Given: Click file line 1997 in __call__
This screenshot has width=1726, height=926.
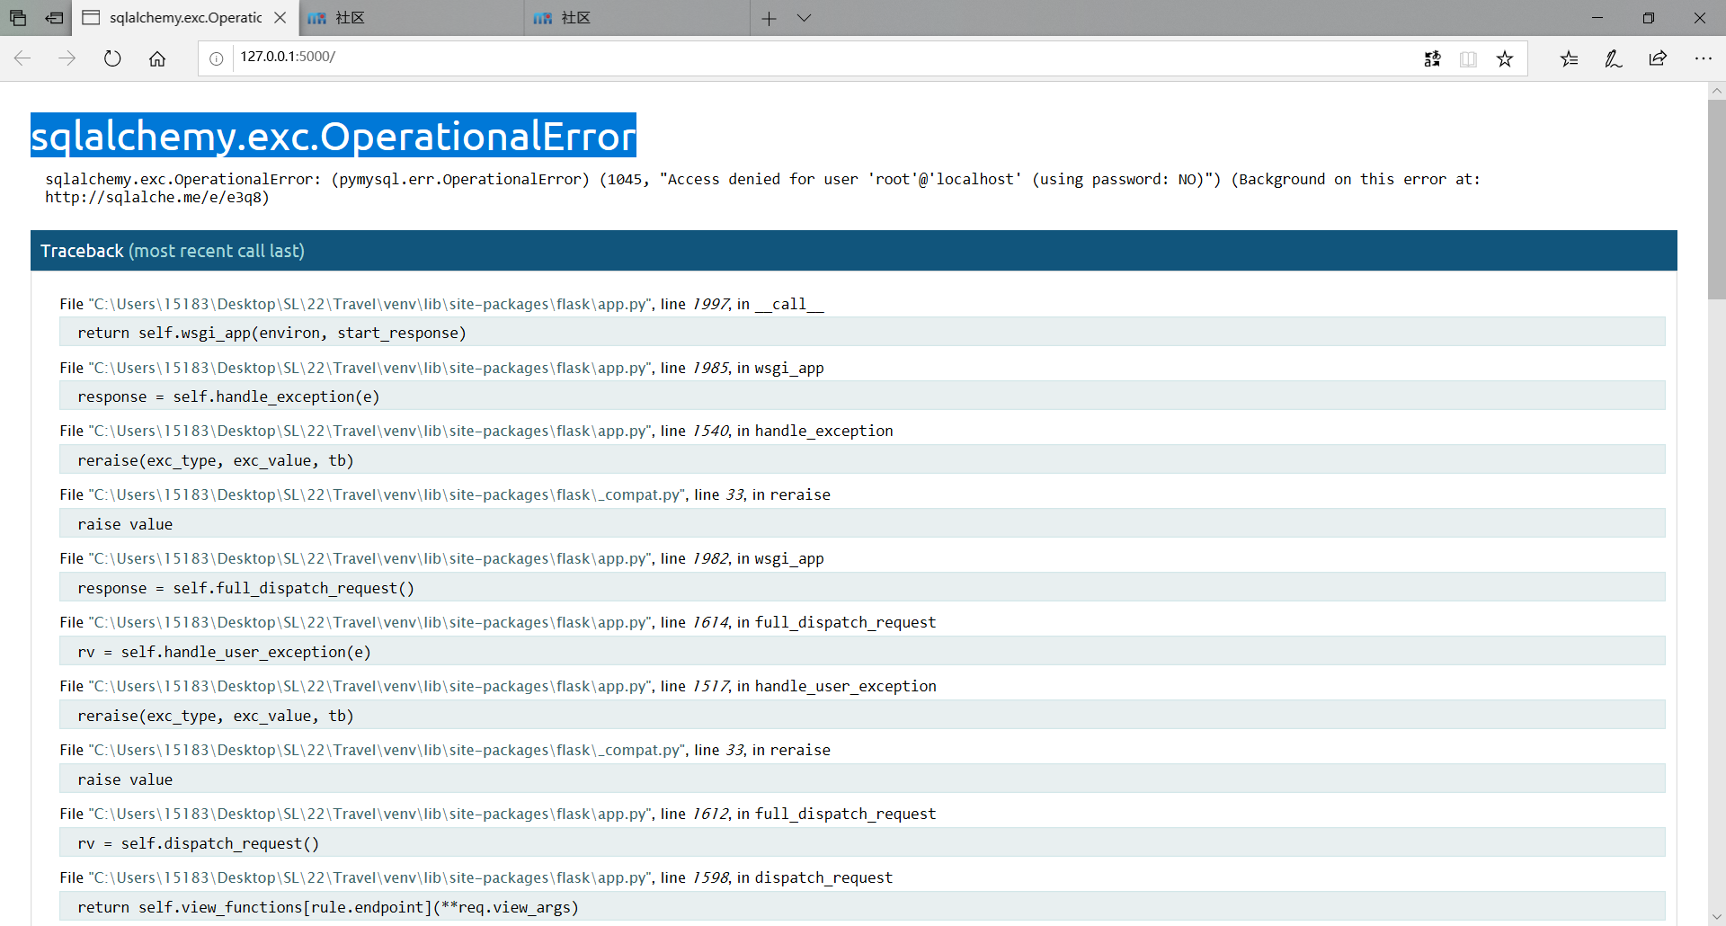Looking at the screenshot, I should [441, 304].
